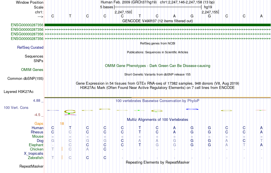Open the Layered H3K27Ac track label
This screenshot has height=173, width=271.
[x=19, y=92]
